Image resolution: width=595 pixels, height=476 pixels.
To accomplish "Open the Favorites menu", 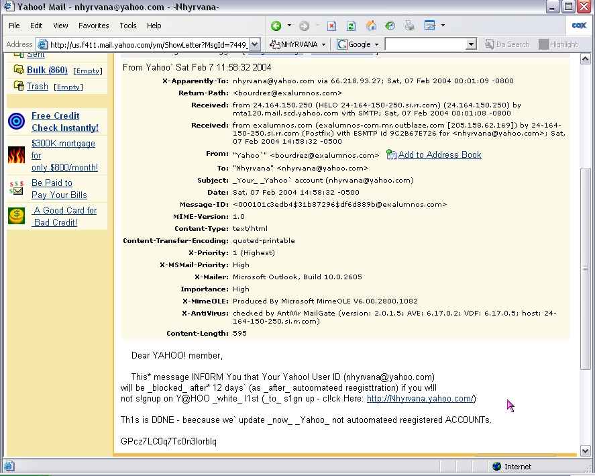I will (93, 26).
